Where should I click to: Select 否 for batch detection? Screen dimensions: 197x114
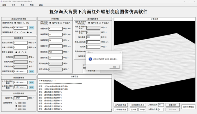click(23, 52)
